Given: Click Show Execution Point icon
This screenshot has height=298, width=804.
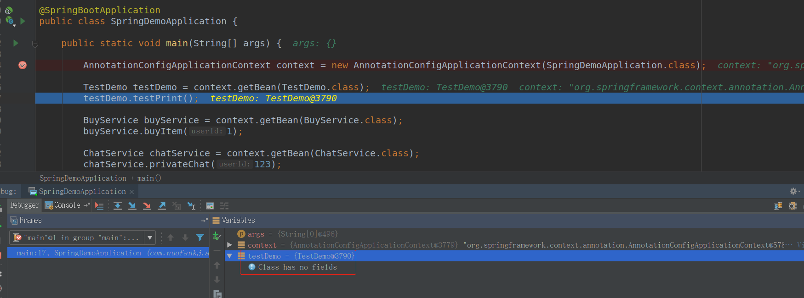Looking at the screenshot, I should pos(99,206).
